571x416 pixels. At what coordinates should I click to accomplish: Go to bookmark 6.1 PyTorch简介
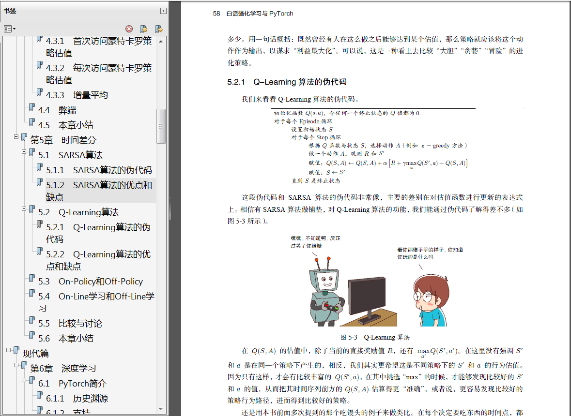click(x=73, y=384)
